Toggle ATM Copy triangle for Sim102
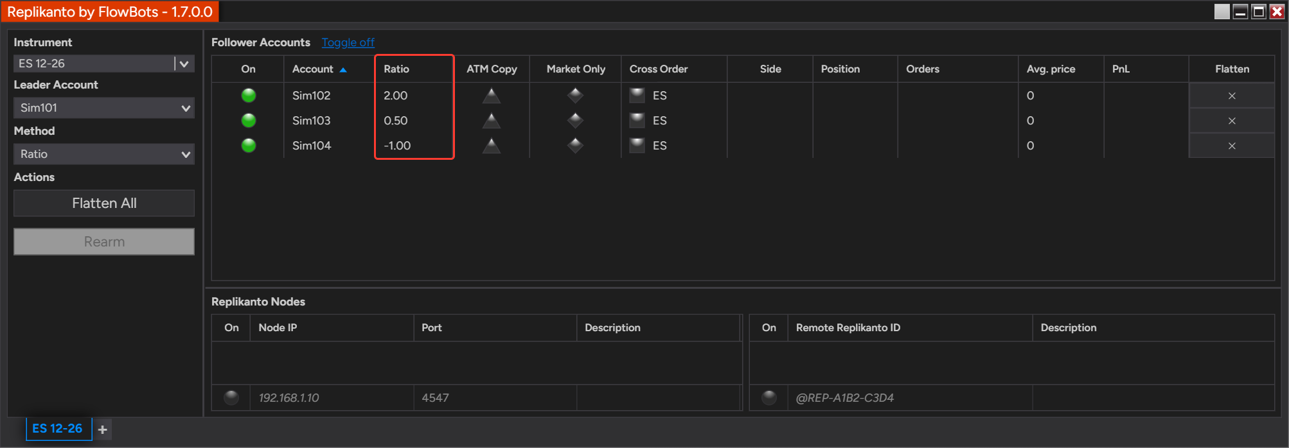The image size is (1289, 448). [x=492, y=96]
